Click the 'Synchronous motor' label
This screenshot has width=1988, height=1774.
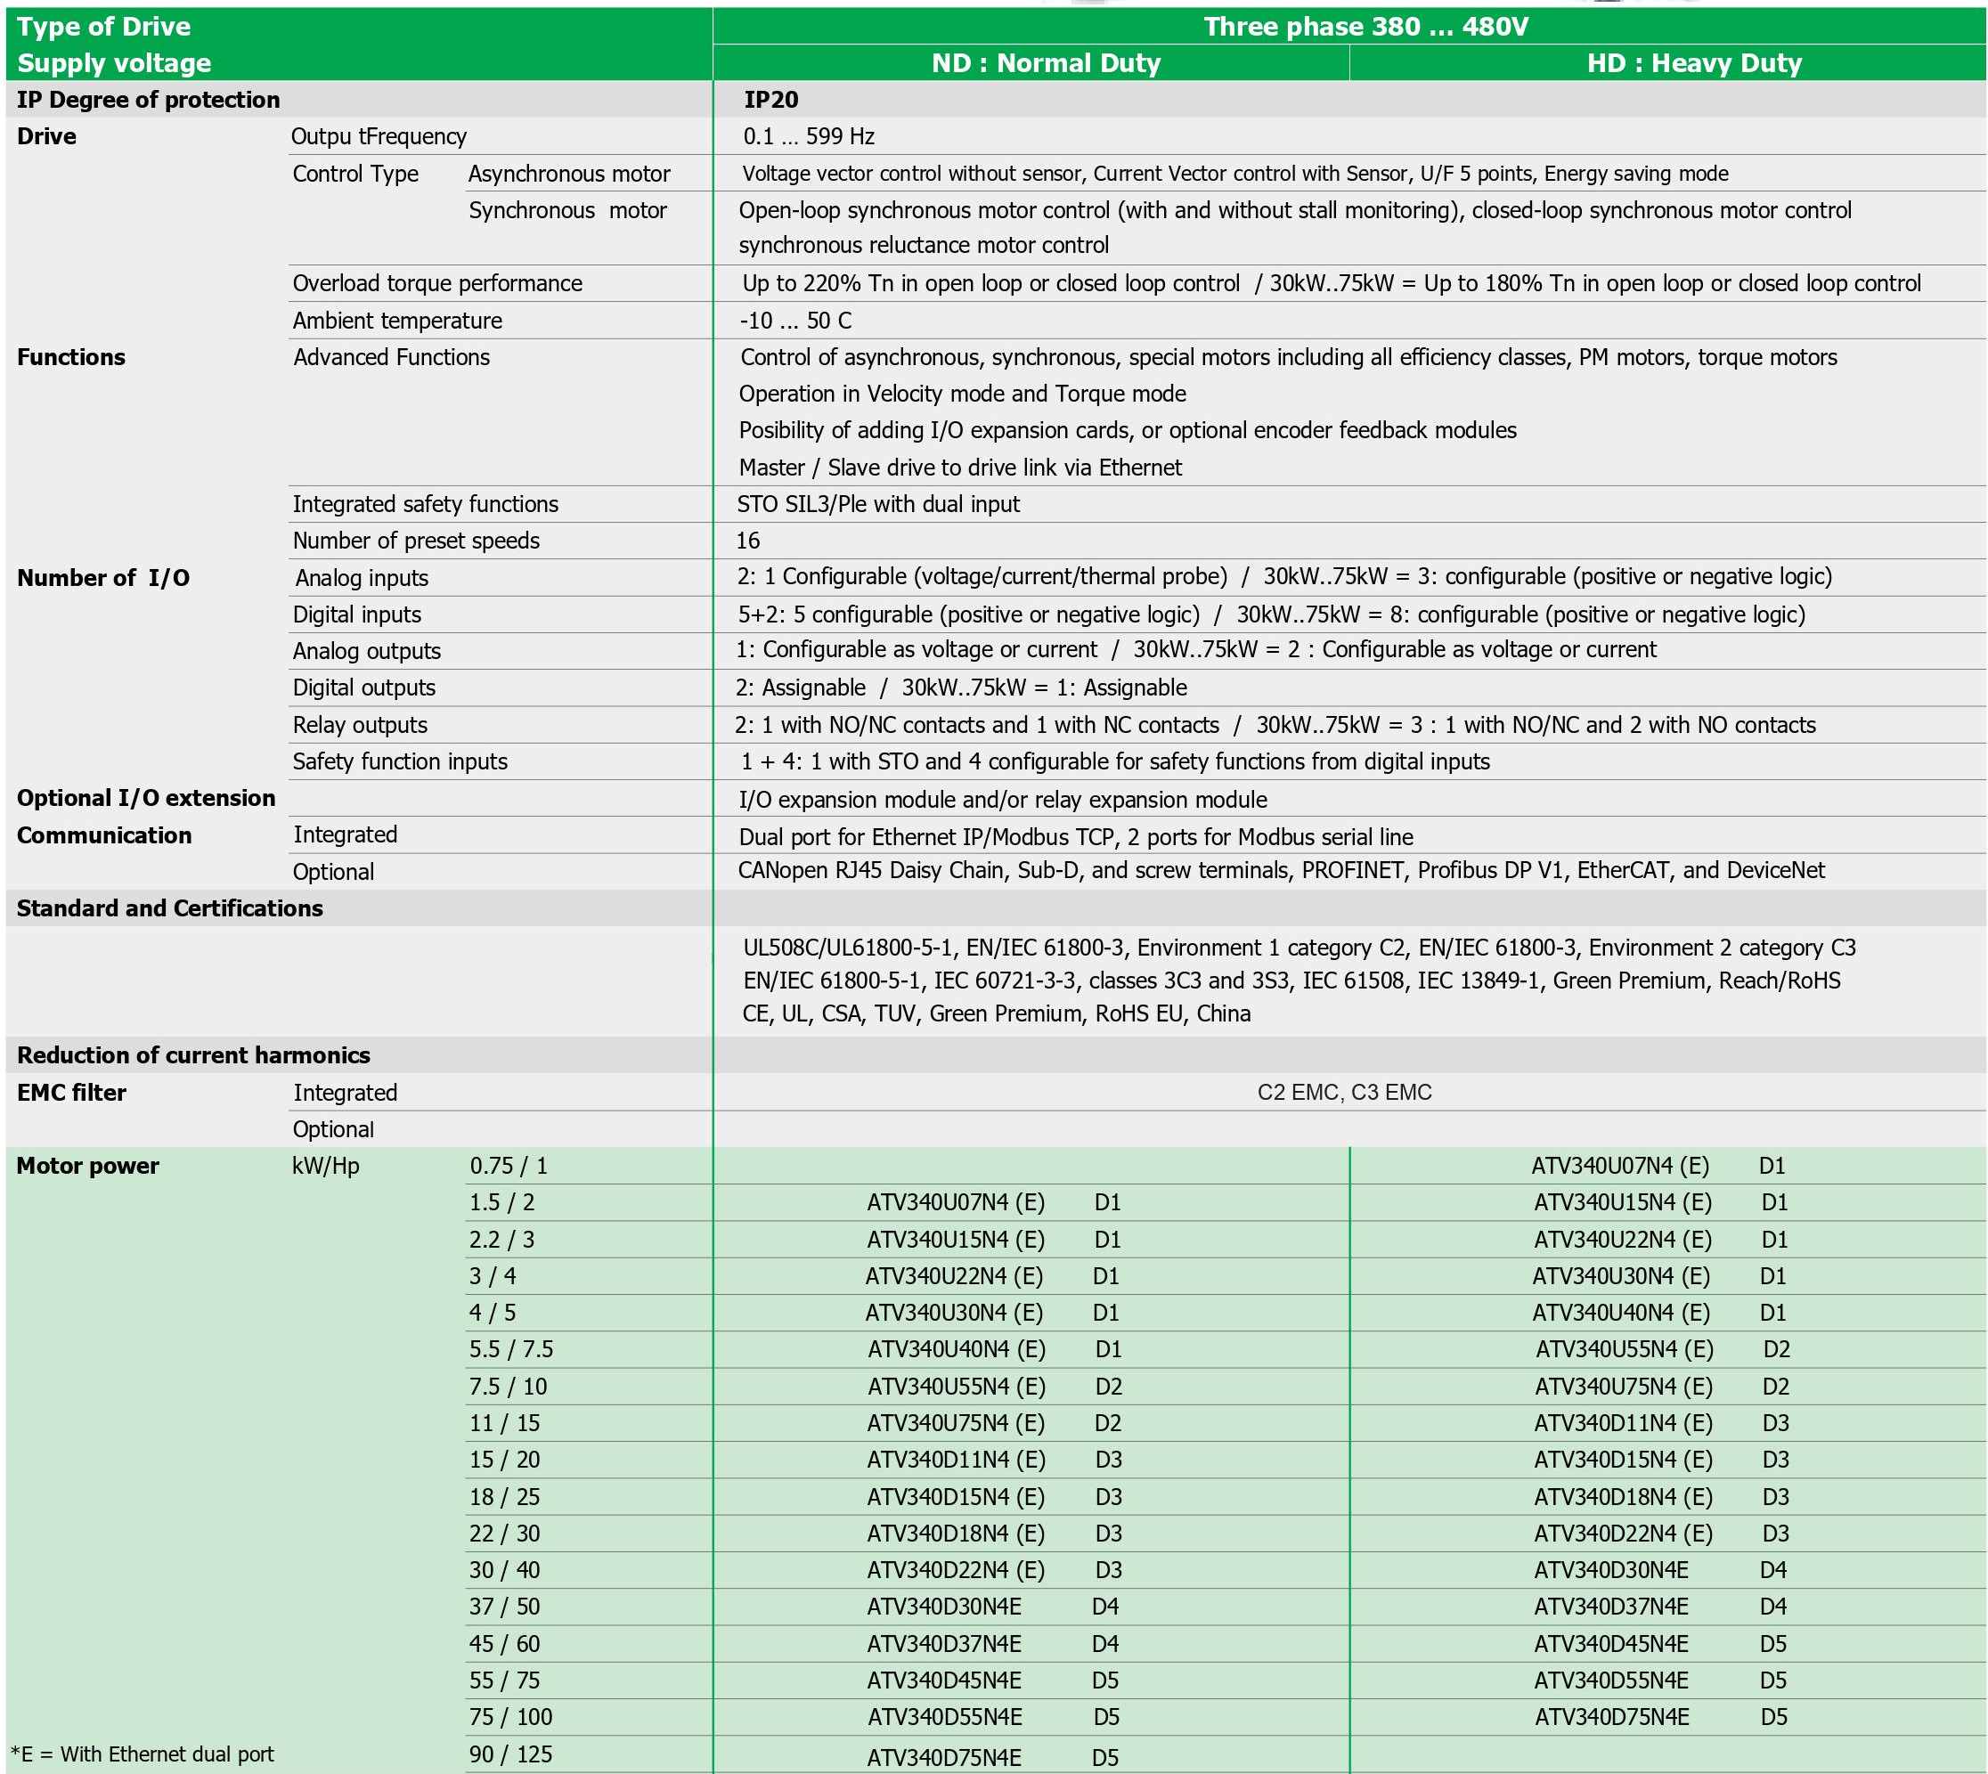click(567, 210)
